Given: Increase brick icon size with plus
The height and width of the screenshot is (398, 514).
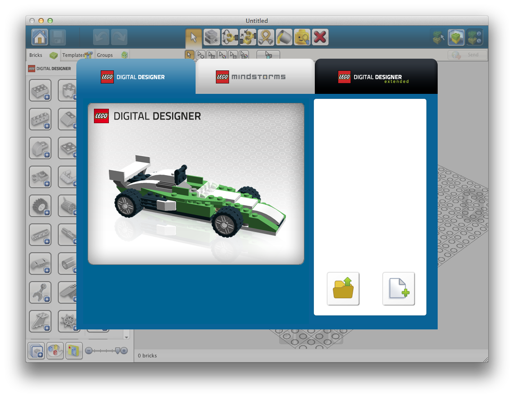Looking at the screenshot, I should coord(124,351).
